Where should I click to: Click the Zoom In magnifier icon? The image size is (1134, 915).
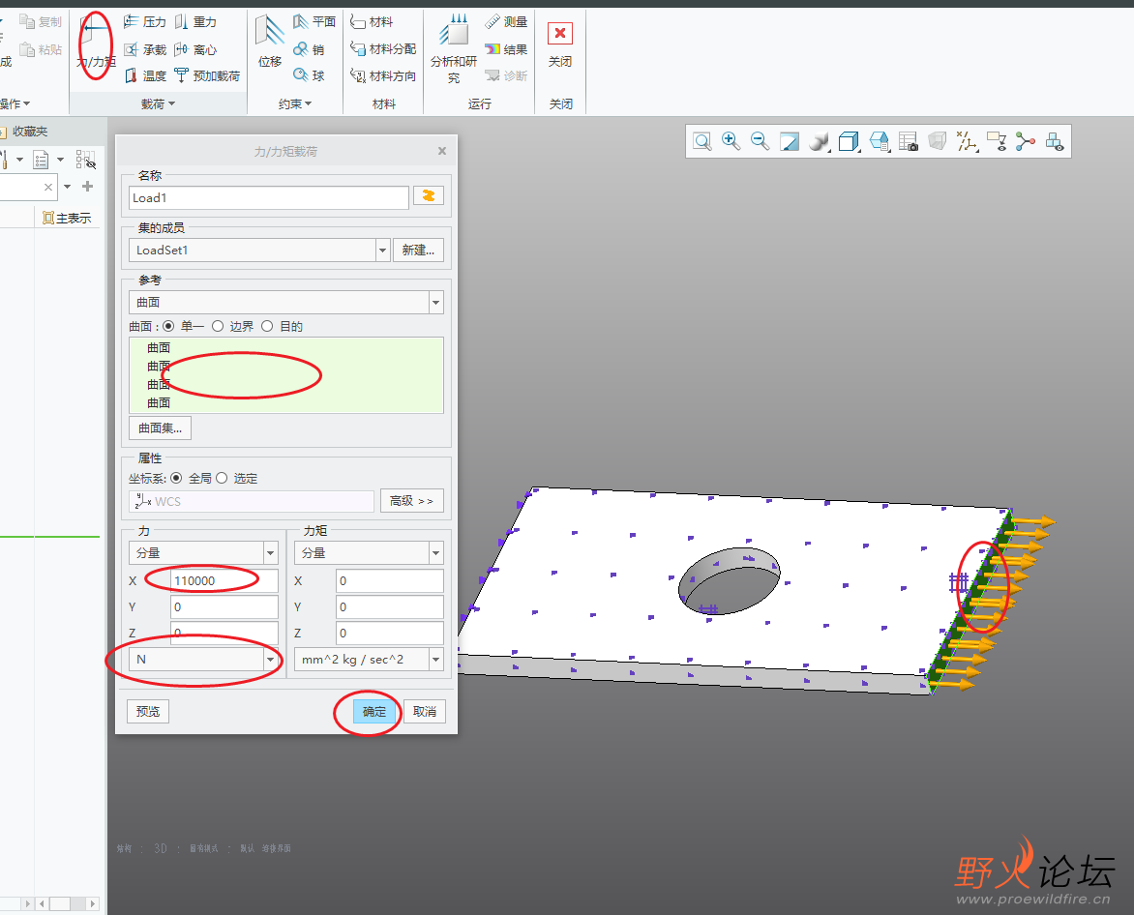pos(731,141)
